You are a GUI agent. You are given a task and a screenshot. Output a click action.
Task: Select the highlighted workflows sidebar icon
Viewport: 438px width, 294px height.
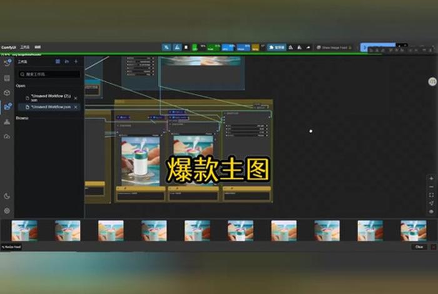pos(8,106)
